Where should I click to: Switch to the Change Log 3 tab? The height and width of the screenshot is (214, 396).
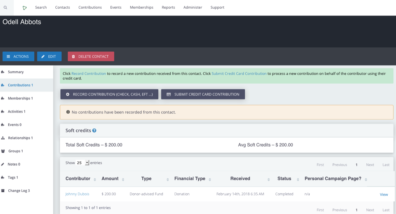27,191
